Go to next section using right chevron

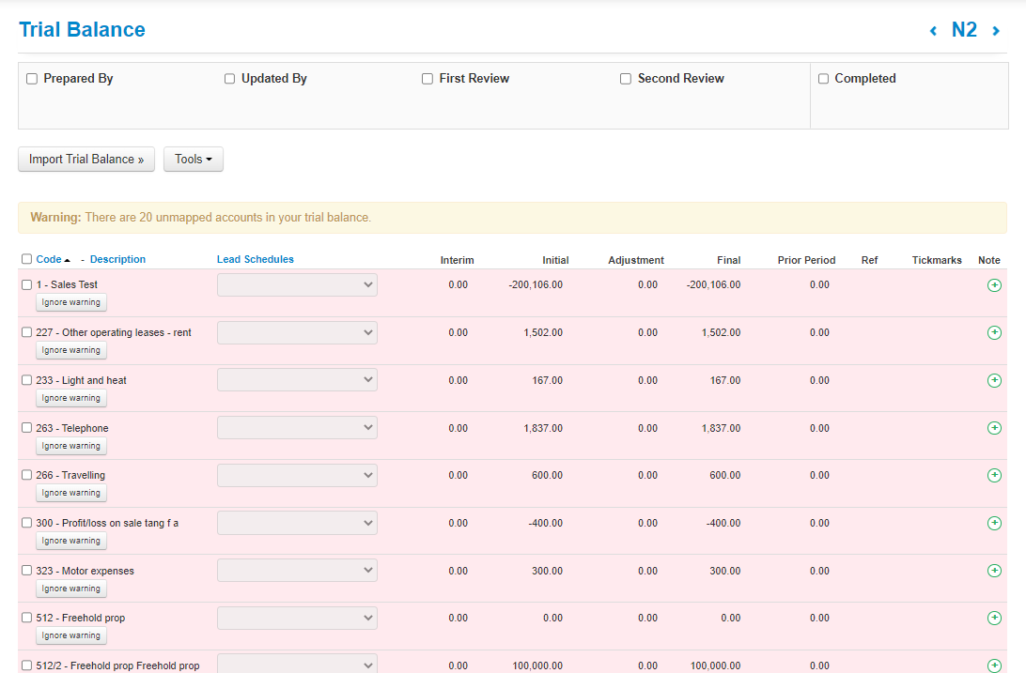(996, 31)
